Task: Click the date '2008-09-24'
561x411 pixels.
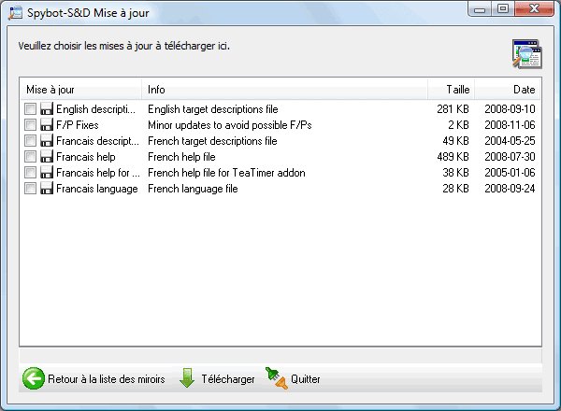Action: tap(510, 189)
